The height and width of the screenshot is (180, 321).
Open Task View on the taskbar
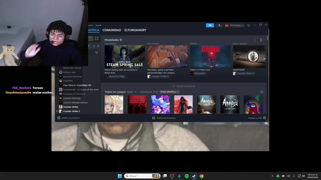(165, 176)
